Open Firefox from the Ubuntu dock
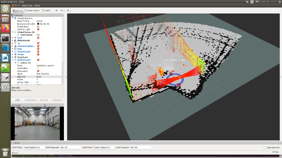This screenshot has height=158, width=282. (x=5, y=28)
